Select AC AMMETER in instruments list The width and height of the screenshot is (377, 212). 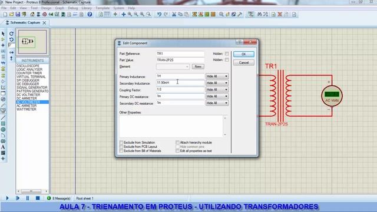tap(27, 105)
